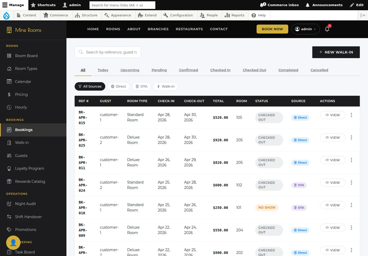The image size is (368, 256).
Task: Open Loyalty Program in sidebar
Action: click(33, 168)
